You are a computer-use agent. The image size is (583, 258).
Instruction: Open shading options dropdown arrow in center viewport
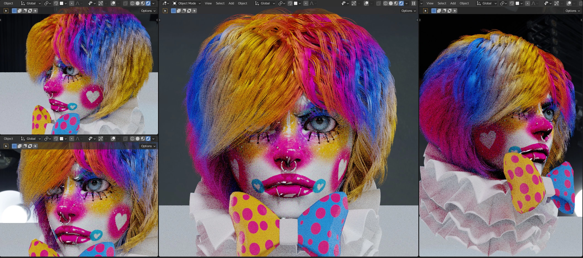(x=407, y=3)
